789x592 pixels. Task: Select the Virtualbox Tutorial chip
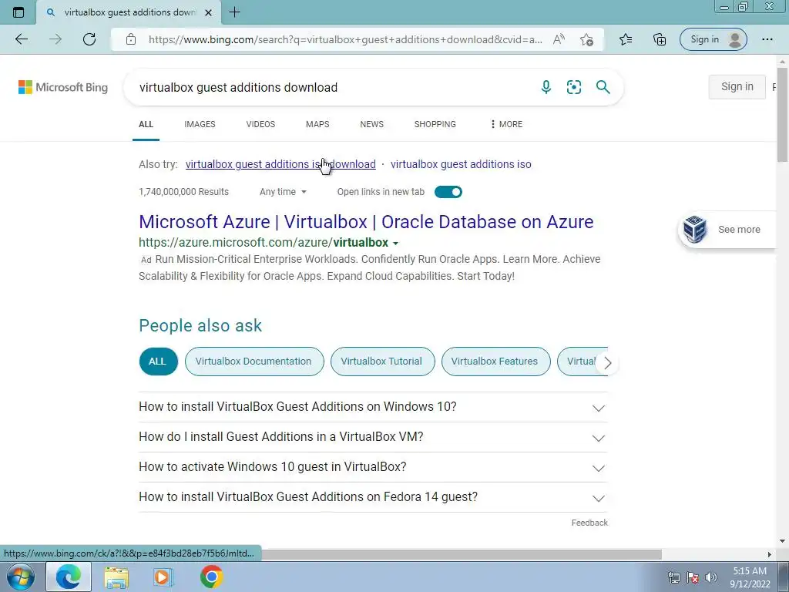pyautogui.click(x=382, y=361)
